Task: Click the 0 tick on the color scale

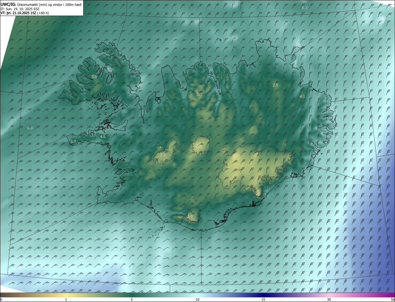Action: 1,300
